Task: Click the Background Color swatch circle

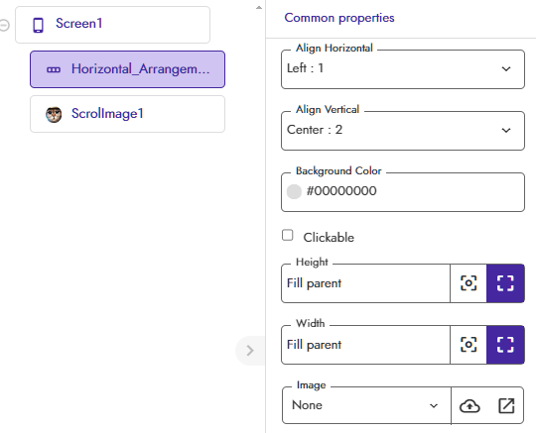Action: tap(294, 191)
